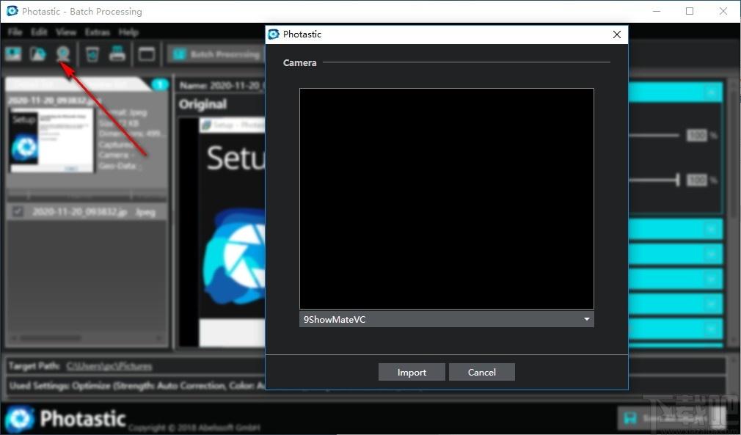Viewport: 741px width, 435px height.
Task: Open the Extras menu
Action: point(98,32)
